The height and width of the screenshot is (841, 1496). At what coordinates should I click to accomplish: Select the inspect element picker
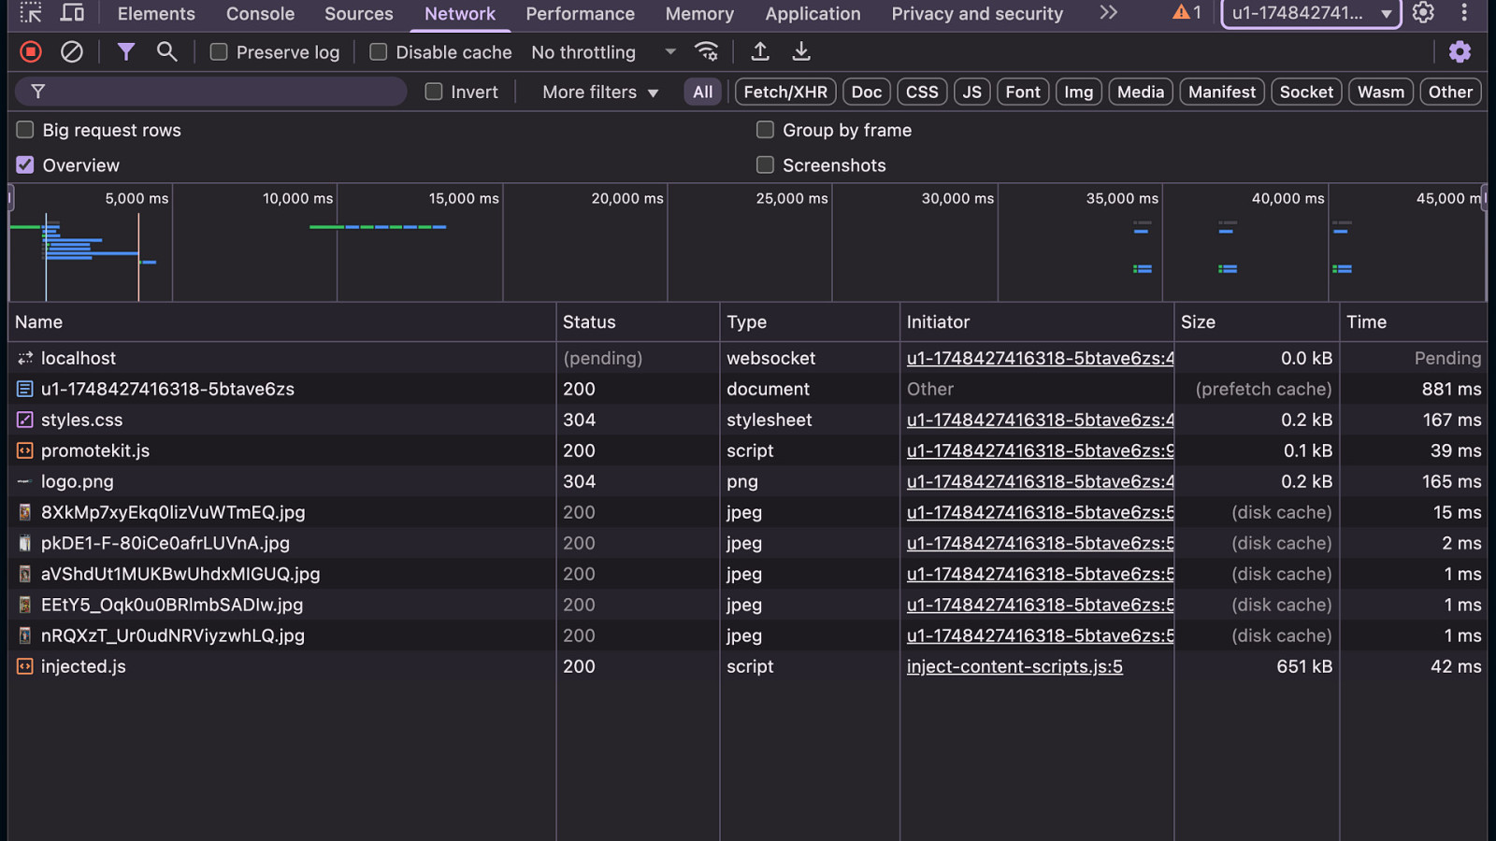coord(31,13)
